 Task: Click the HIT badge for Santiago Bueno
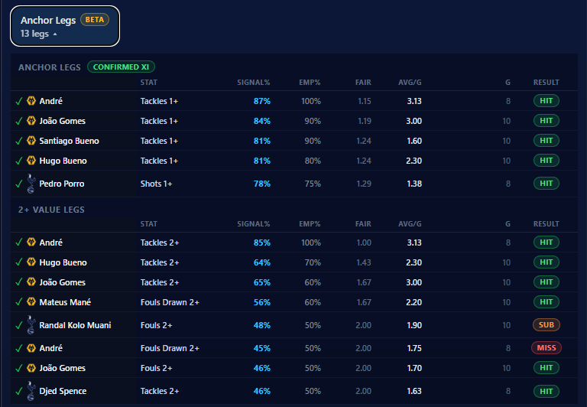click(546, 141)
